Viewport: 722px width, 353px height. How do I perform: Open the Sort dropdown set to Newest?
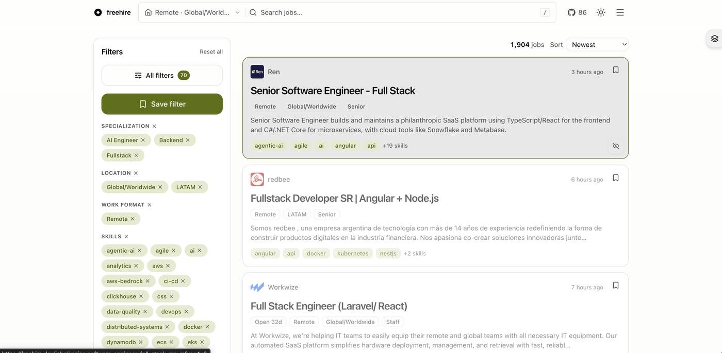click(597, 45)
